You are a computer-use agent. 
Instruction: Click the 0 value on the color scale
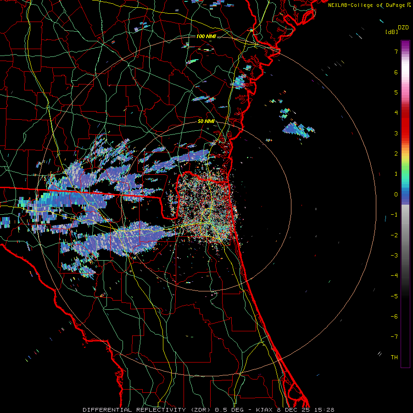396,195
